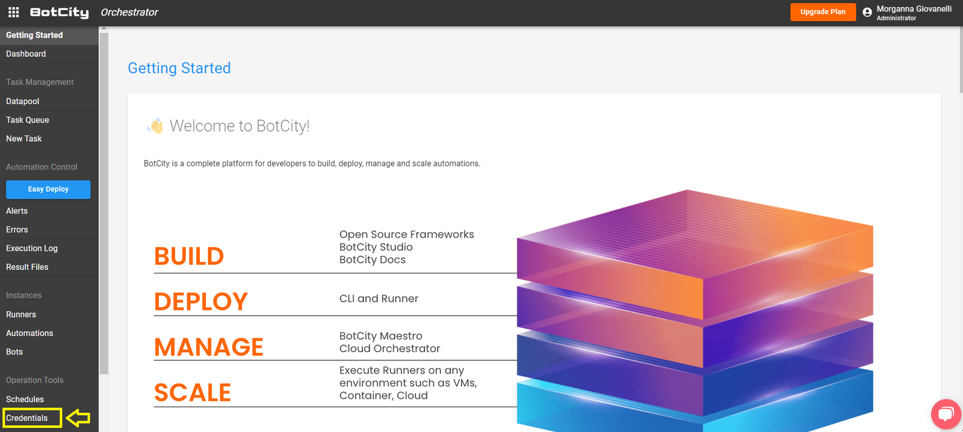The width and height of the screenshot is (963, 432).
Task: Click the BotCity logo
Action: coord(59,12)
